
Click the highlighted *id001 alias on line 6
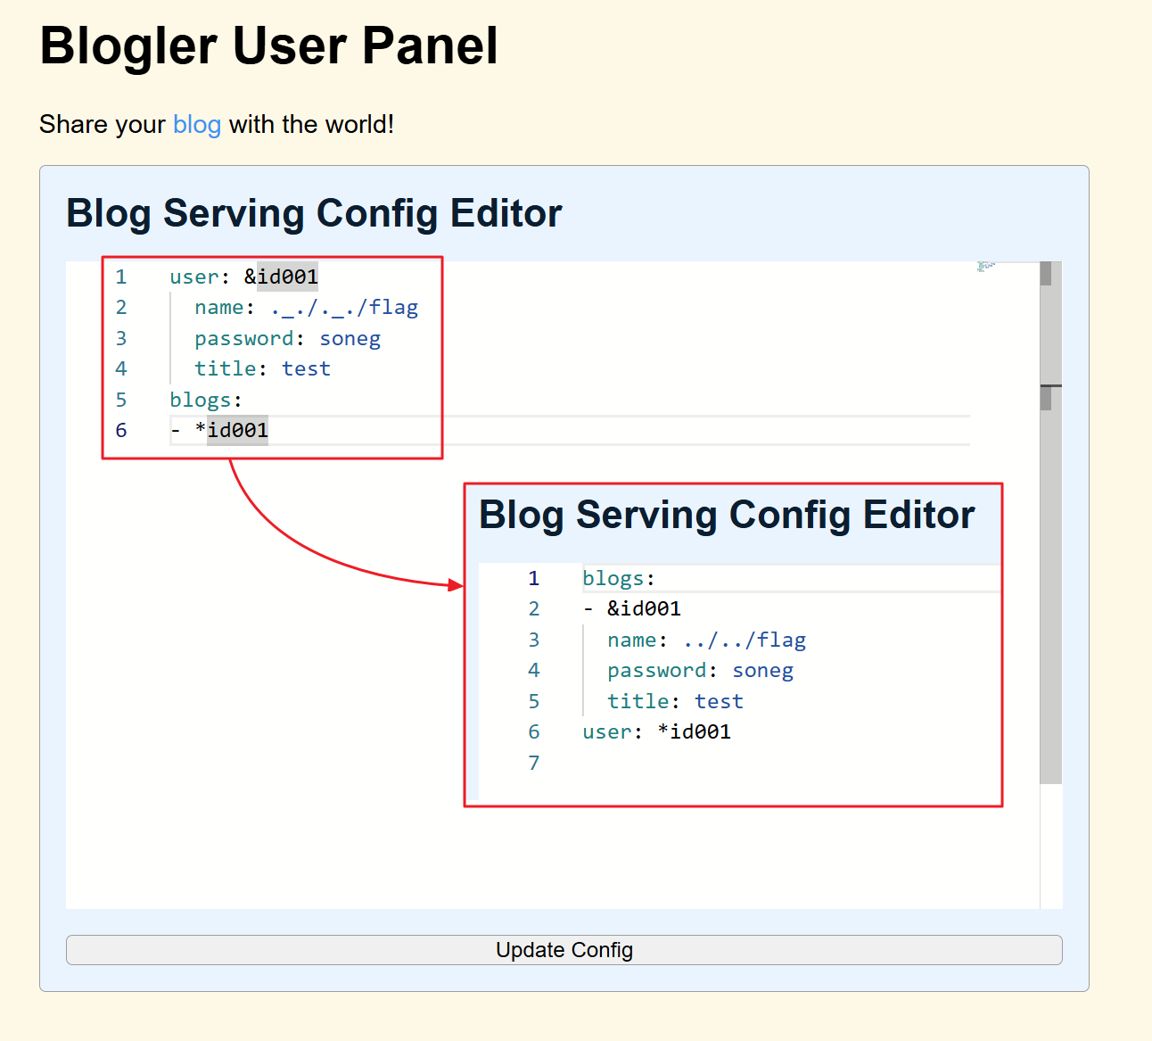[x=237, y=431]
